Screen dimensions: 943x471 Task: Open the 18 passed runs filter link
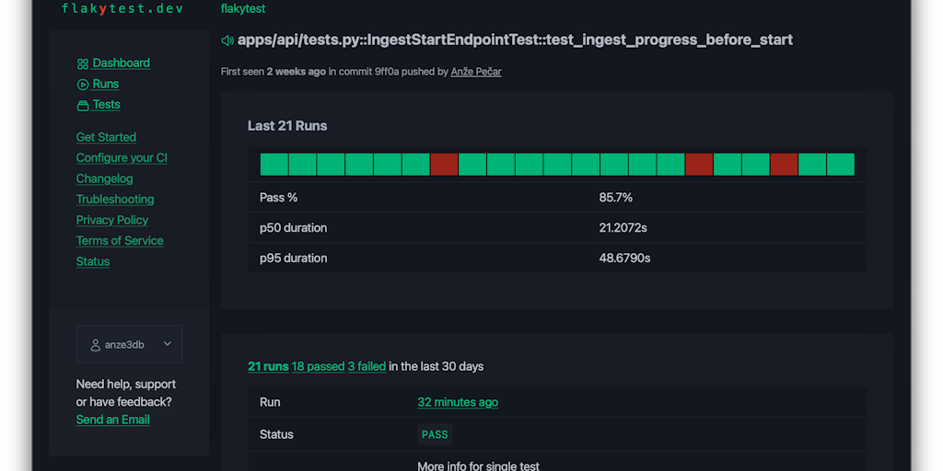tap(318, 366)
